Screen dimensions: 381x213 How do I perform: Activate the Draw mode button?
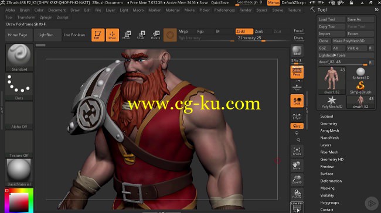(x=113, y=35)
